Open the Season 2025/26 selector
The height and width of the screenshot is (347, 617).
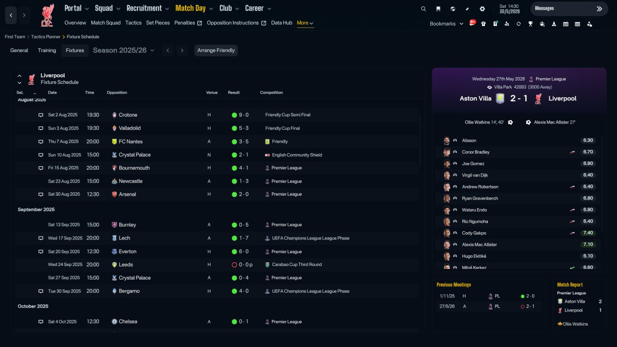[124, 50]
